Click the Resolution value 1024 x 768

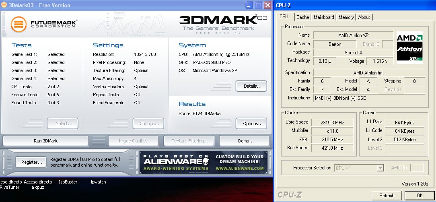[x=145, y=54]
